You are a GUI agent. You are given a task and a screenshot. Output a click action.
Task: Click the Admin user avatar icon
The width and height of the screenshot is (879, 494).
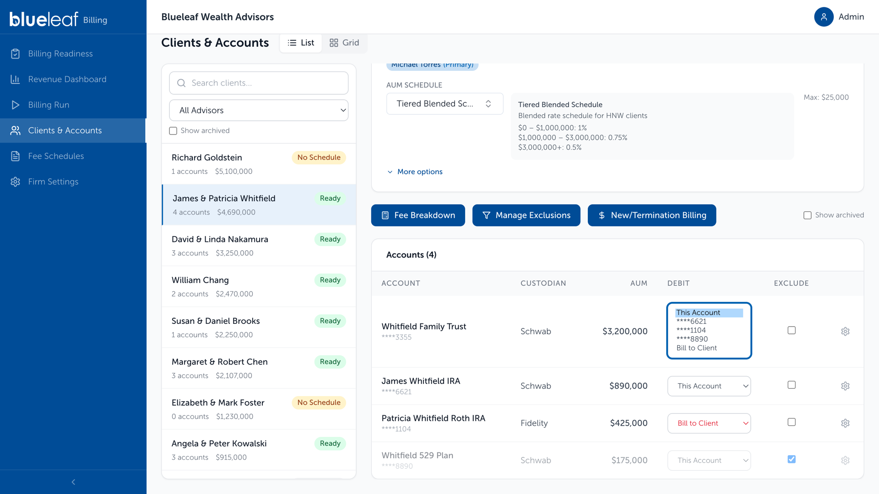point(824,17)
